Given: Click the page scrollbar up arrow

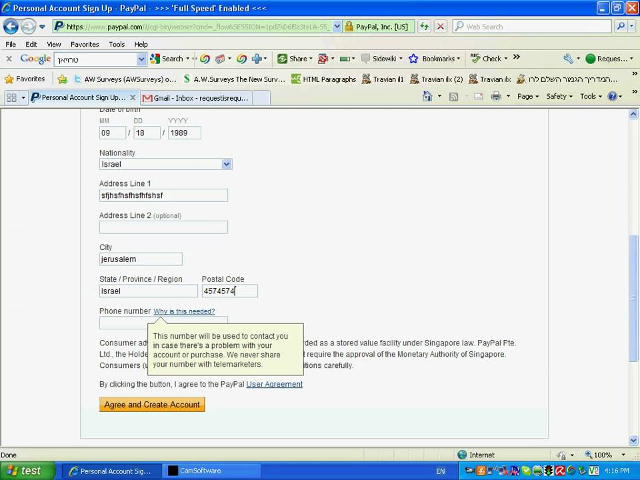Looking at the screenshot, I should pos(633,114).
